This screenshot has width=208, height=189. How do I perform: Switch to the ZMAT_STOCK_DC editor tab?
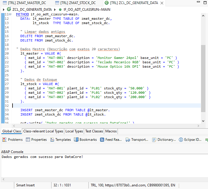click(x=78, y=3)
